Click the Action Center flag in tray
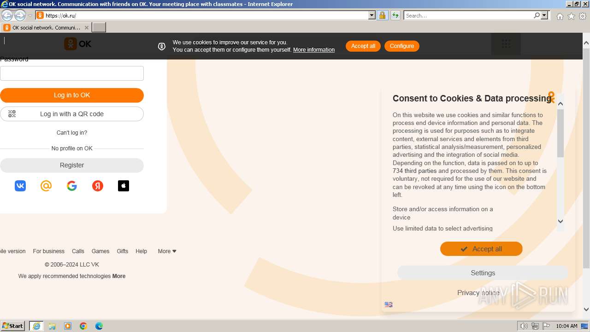 click(x=546, y=326)
